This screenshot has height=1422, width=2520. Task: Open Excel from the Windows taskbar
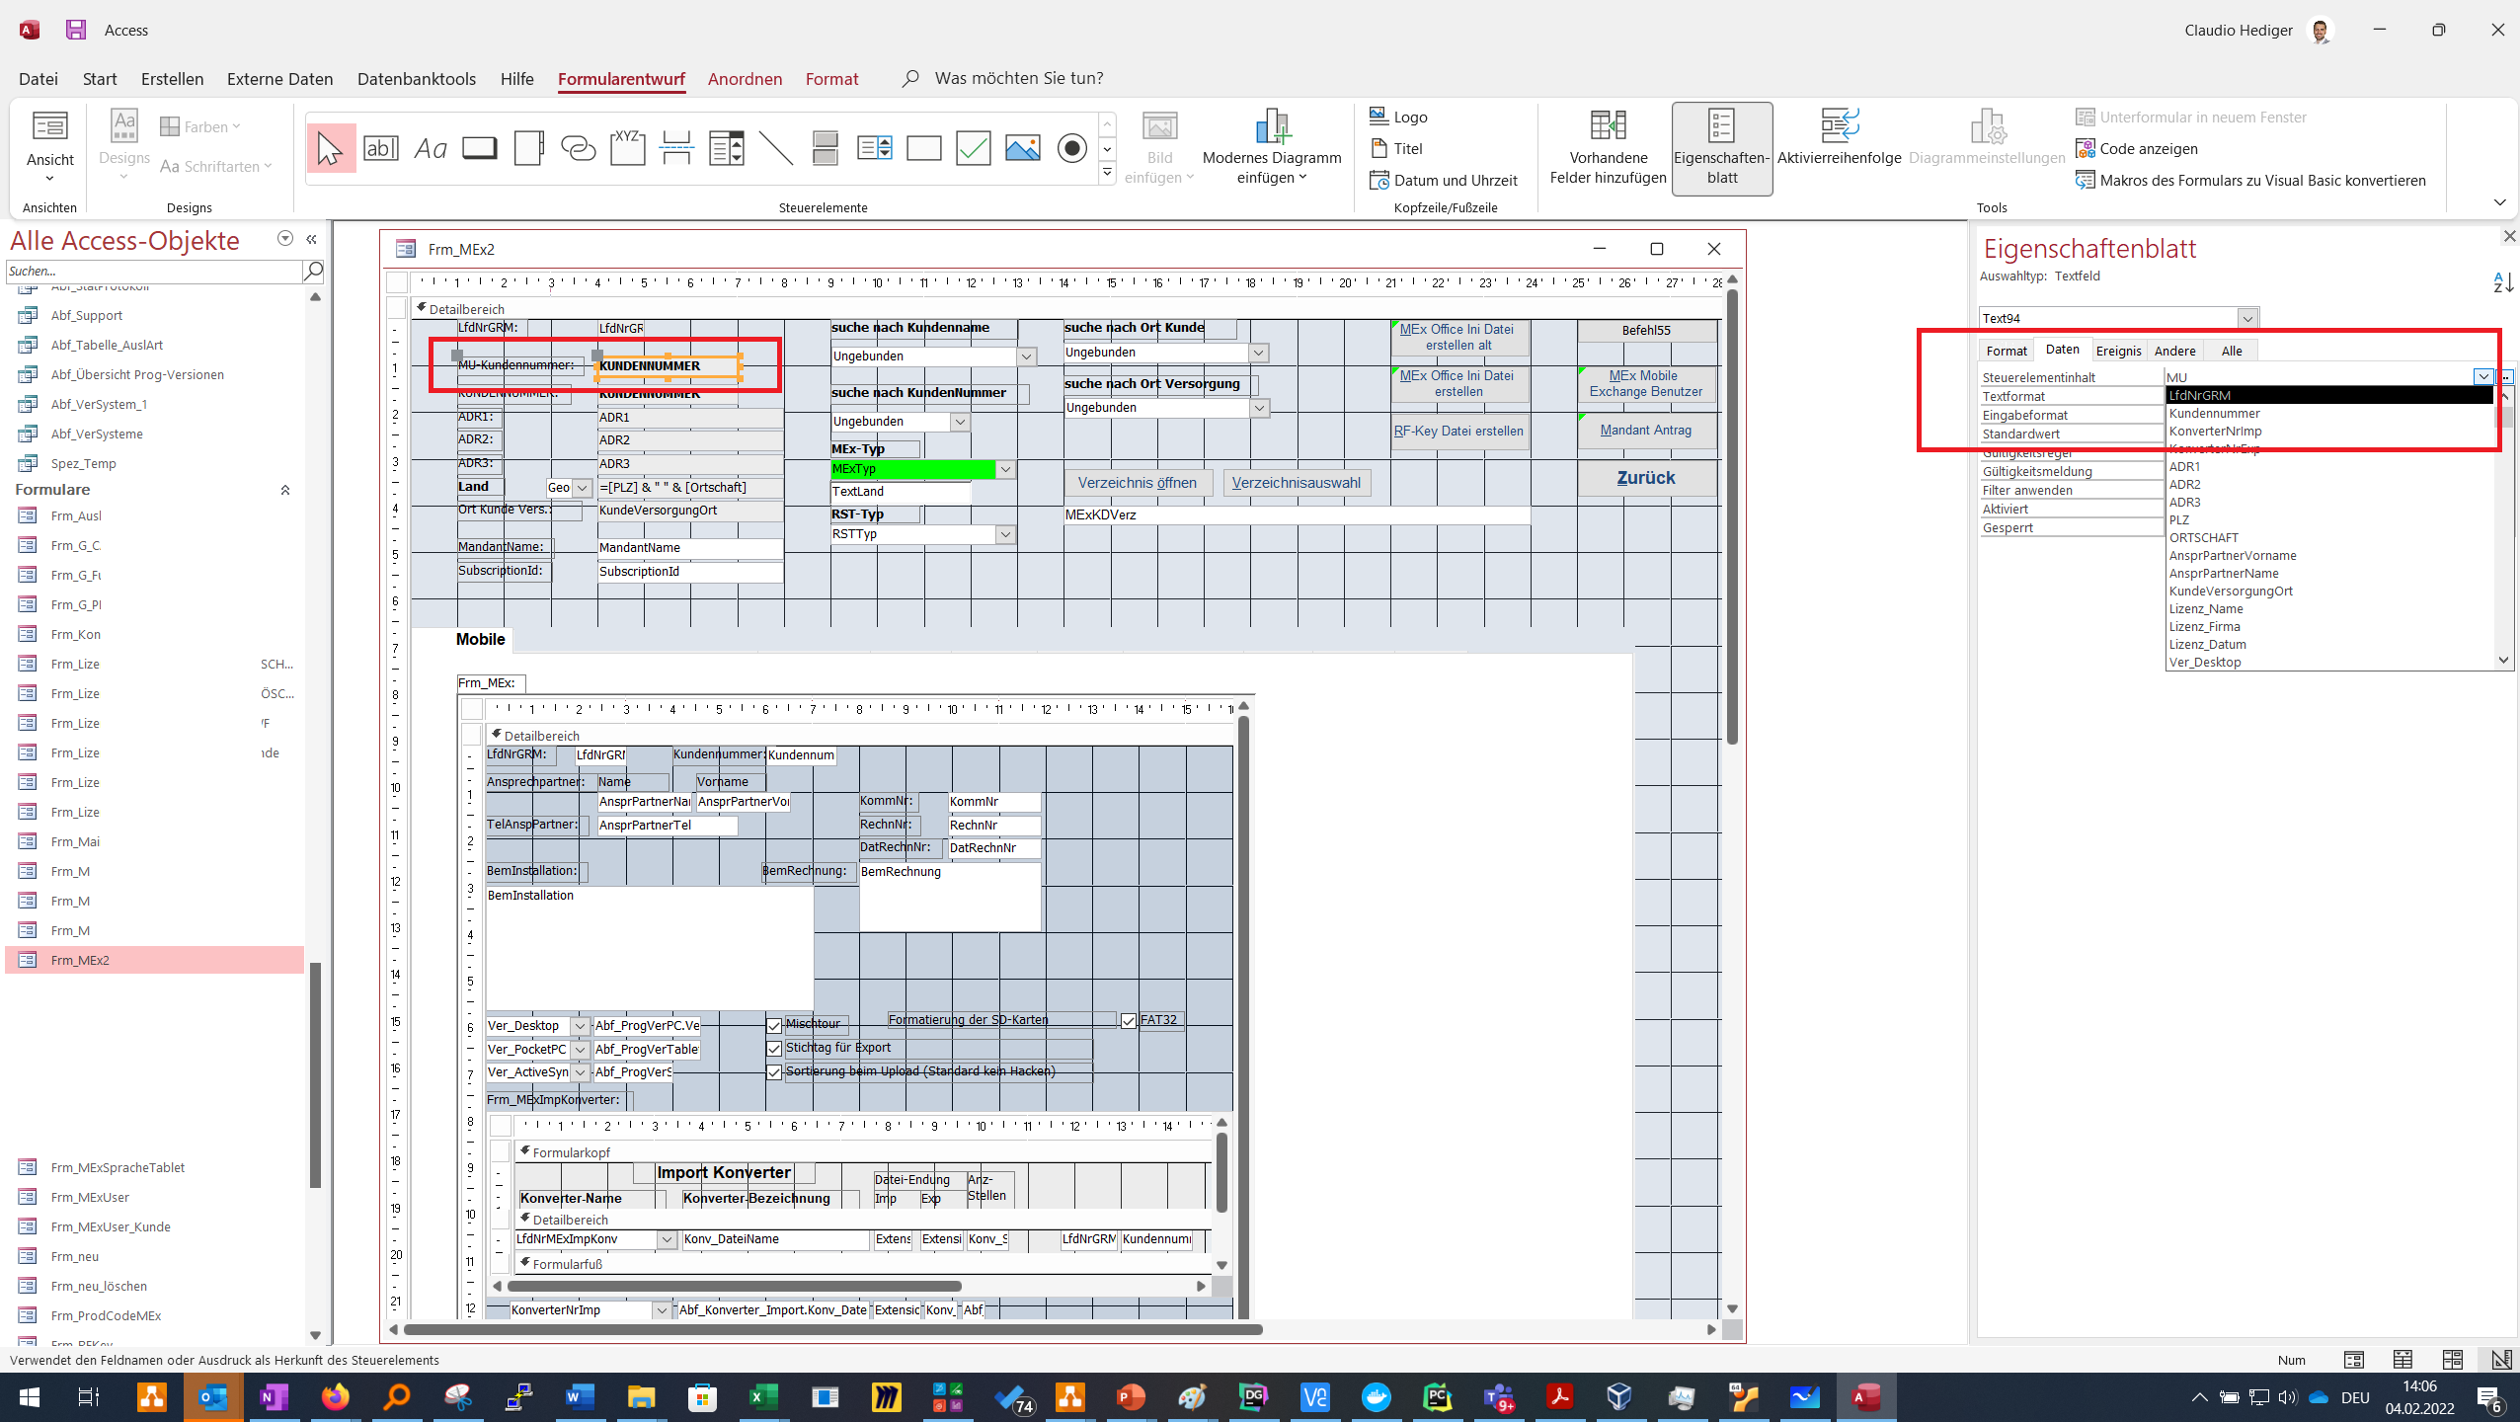763,1397
